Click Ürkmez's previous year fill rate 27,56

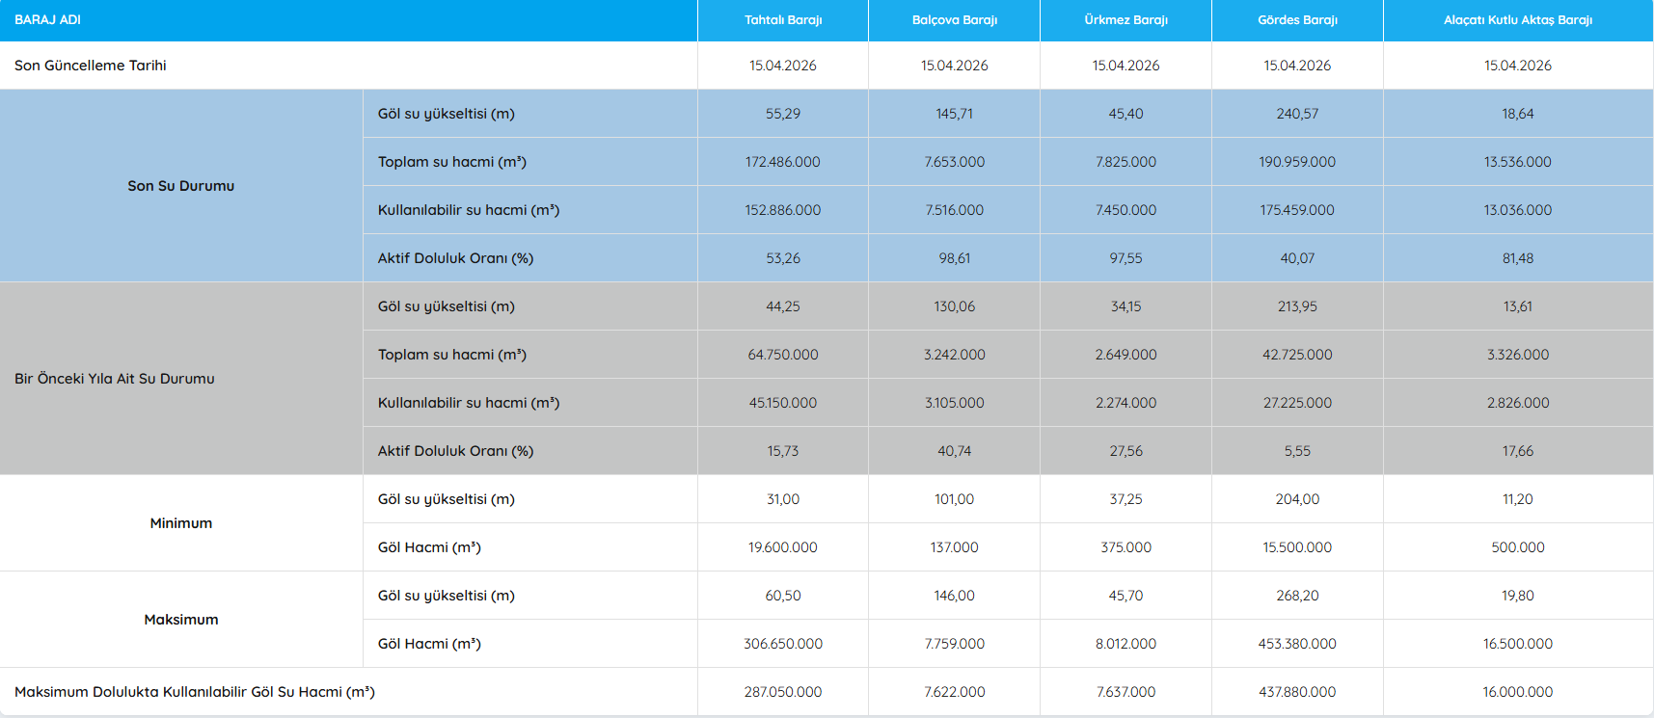point(1125,451)
